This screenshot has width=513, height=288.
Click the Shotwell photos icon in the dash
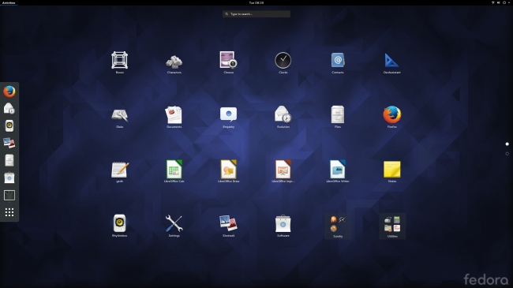tap(9, 143)
